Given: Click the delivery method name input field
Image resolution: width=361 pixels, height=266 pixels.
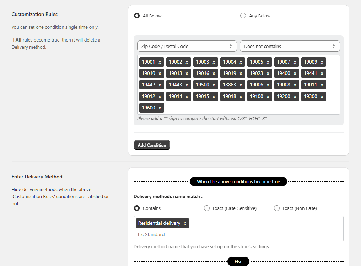Looking at the screenshot, I should tap(238, 234).
